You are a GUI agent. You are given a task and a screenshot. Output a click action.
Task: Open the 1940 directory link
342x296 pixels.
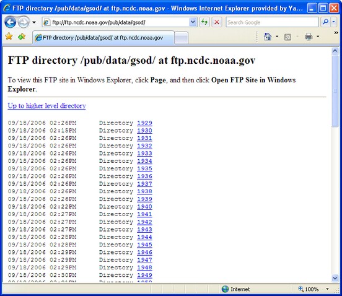[144, 207]
